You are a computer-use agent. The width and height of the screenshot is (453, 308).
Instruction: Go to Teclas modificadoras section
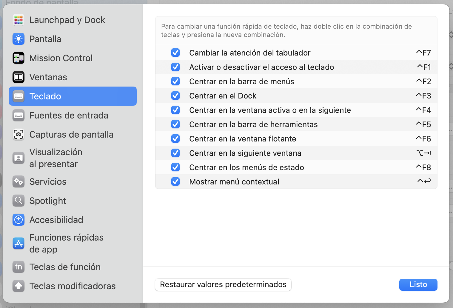coord(72,286)
